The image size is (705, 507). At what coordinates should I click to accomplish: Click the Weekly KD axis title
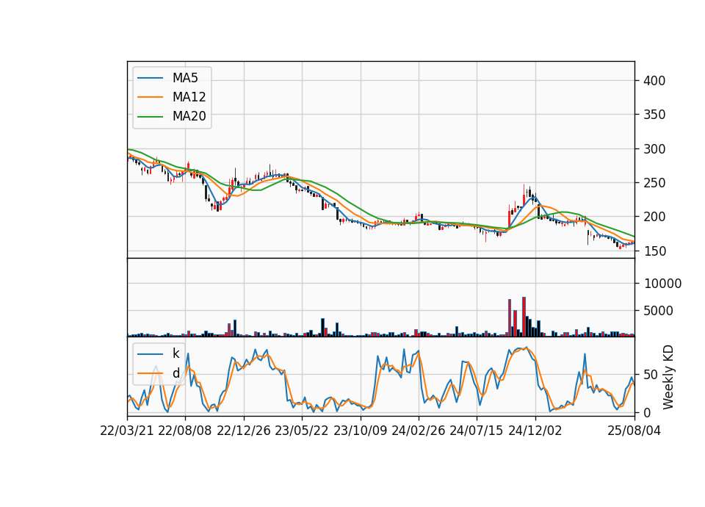pos(668,377)
